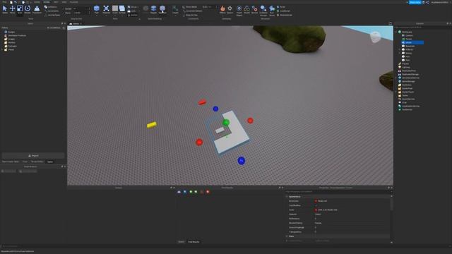This screenshot has height=254, width=452.
Task: Activate the Transform tool
Action: tap(37, 9)
